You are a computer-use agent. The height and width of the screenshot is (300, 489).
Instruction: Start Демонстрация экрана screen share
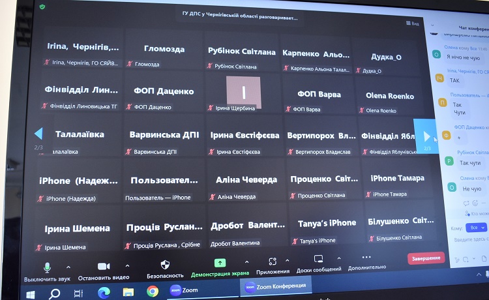pos(220,263)
